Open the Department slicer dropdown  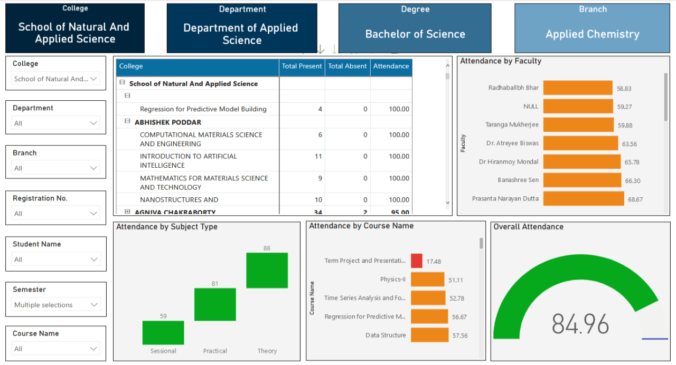(x=94, y=122)
